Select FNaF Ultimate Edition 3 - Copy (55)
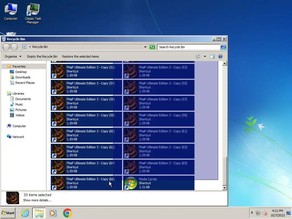This screenshot has height=219, width=292. 159,87
